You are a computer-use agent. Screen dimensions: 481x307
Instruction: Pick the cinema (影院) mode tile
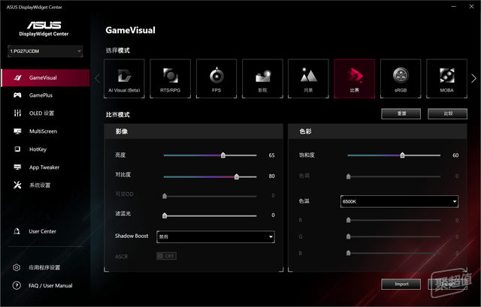click(262, 79)
